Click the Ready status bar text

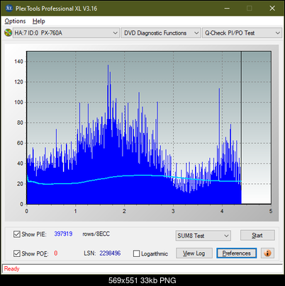pyautogui.click(x=11, y=268)
